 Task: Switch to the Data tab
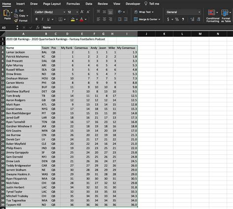coord(89,4)
